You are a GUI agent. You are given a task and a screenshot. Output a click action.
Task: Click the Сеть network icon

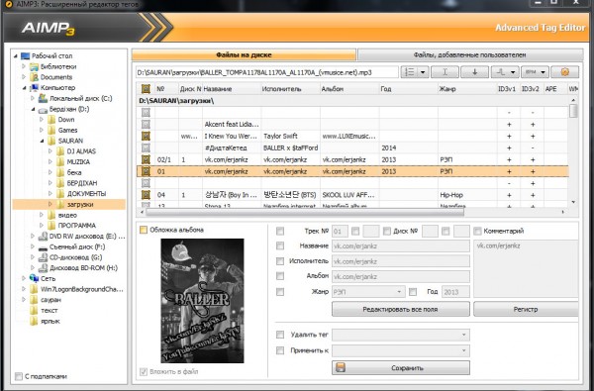point(34,278)
